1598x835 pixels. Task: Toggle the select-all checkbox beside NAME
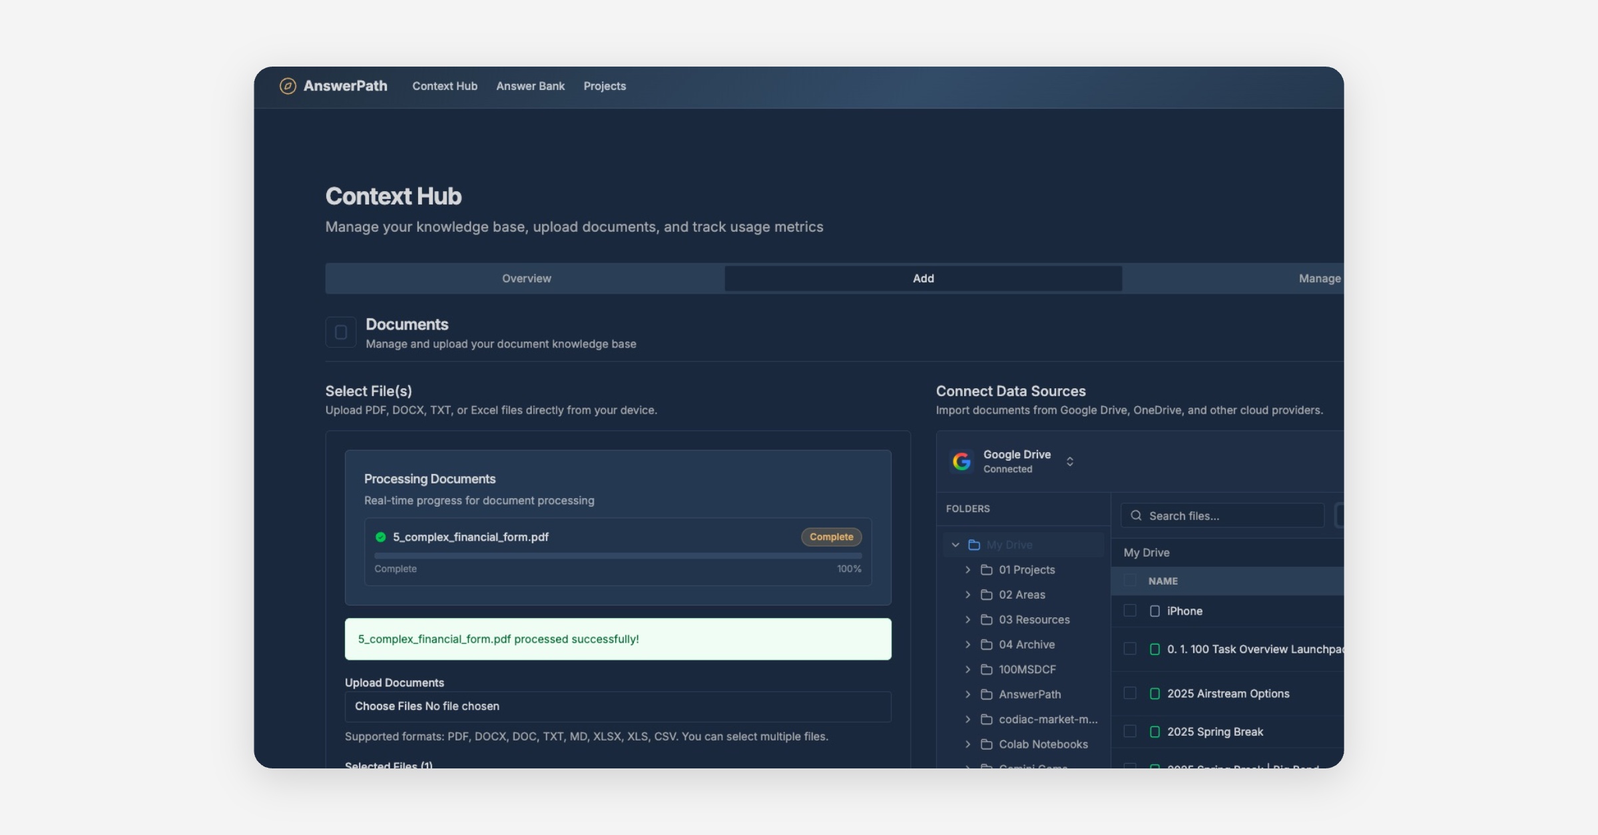[1130, 581]
